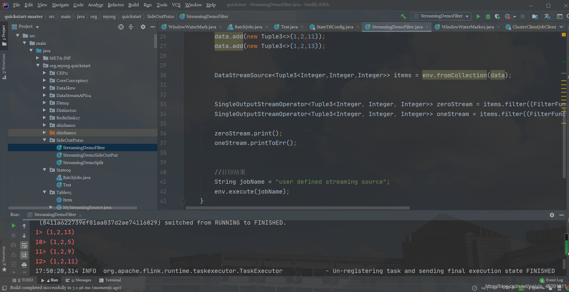This screenshot has height=292, width=569.
Task: Switch to the StateTtlConfig.java tab
Action: 335,27
